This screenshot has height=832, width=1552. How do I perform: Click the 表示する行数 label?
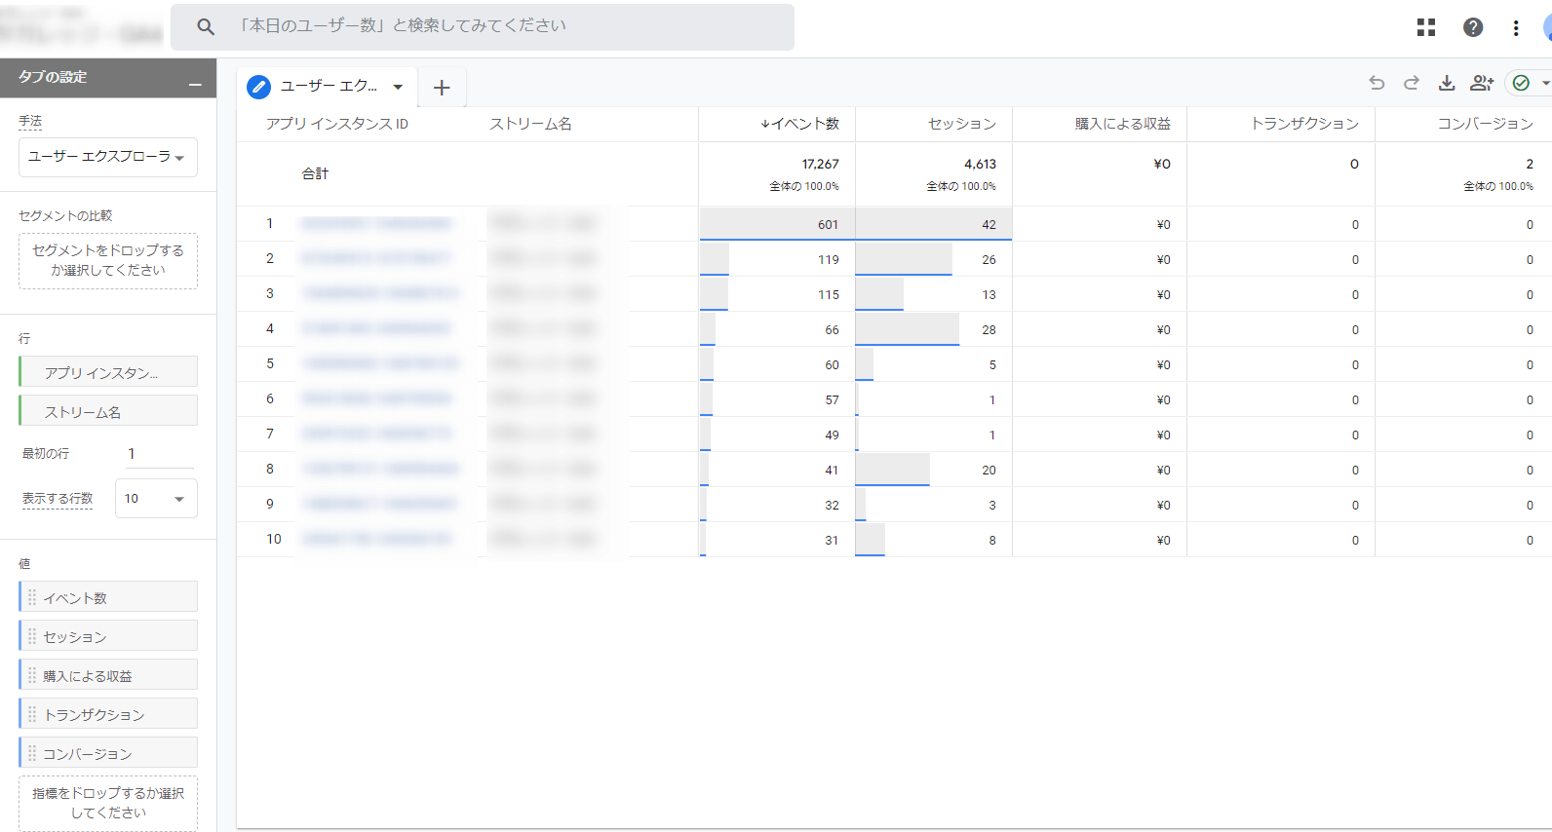pyautogui.click(x=58, y=498)
